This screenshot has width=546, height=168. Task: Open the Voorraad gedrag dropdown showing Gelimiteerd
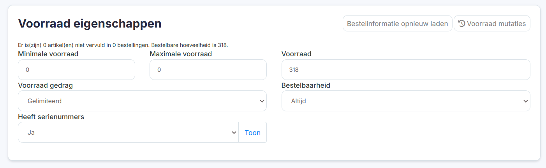point(142,101)
